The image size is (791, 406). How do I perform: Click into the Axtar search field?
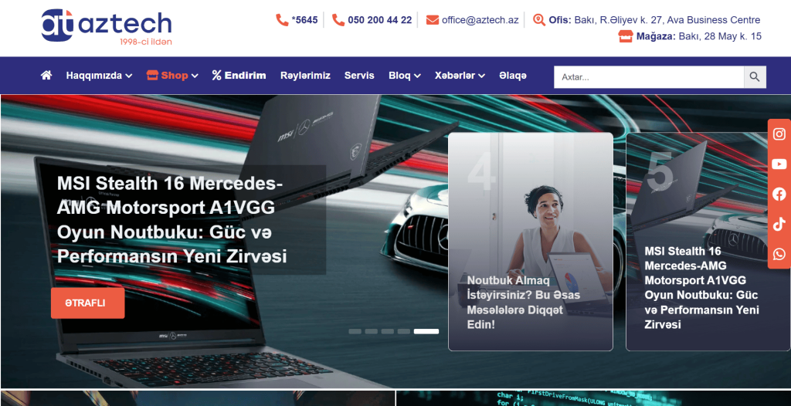pos(649,77)
